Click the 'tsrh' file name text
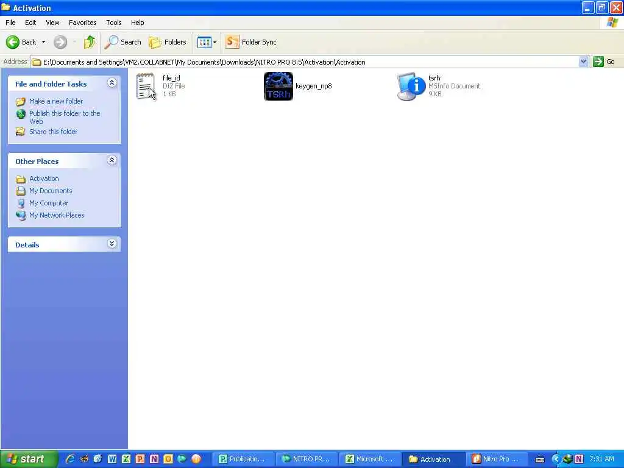This screenshot has width=624, height=468. [434, 78]
